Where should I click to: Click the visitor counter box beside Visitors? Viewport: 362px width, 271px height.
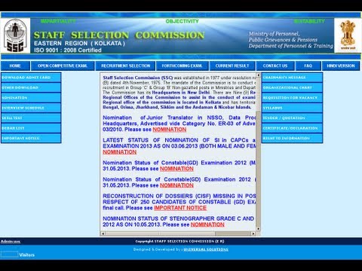click(x=9, y=254)
